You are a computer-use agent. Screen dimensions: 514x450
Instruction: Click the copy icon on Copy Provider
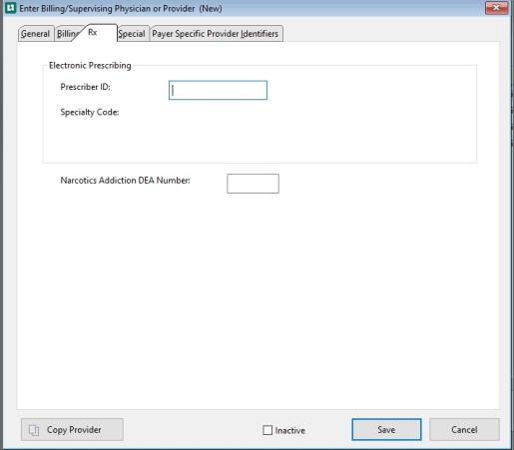point(34,430)
